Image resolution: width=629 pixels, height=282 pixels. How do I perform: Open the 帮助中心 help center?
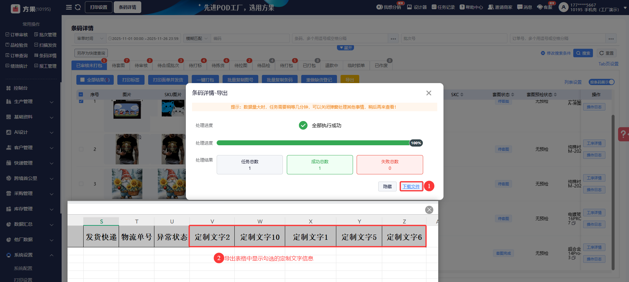point(471,7)
